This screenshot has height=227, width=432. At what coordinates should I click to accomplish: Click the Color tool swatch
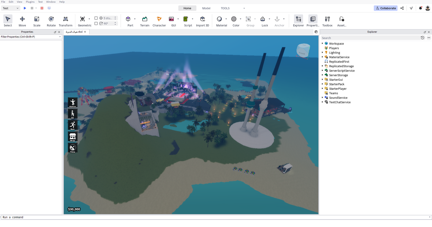tap(234, 19)
